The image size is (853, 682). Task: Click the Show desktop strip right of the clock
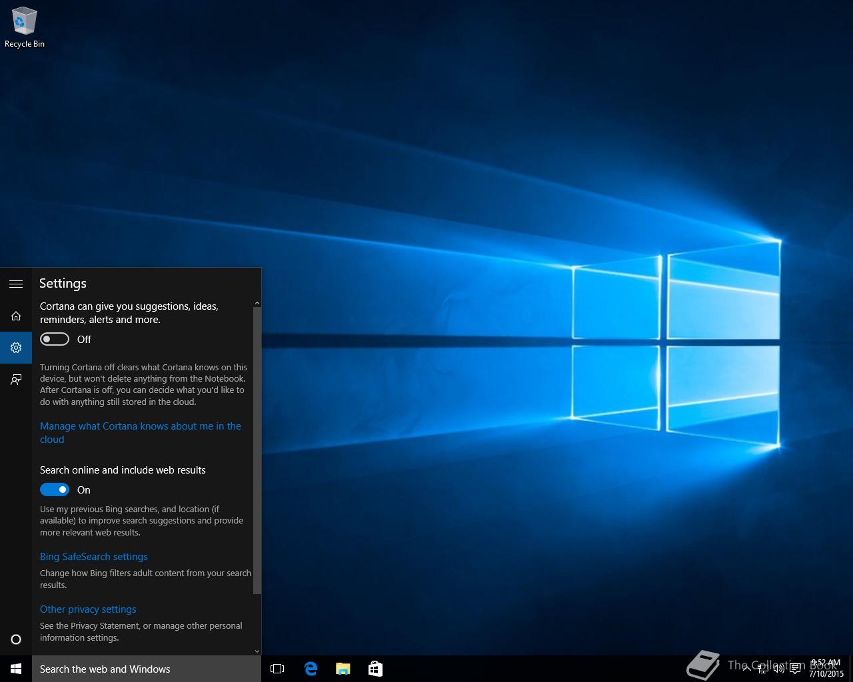pyautogui.click(x=850, y=669)
